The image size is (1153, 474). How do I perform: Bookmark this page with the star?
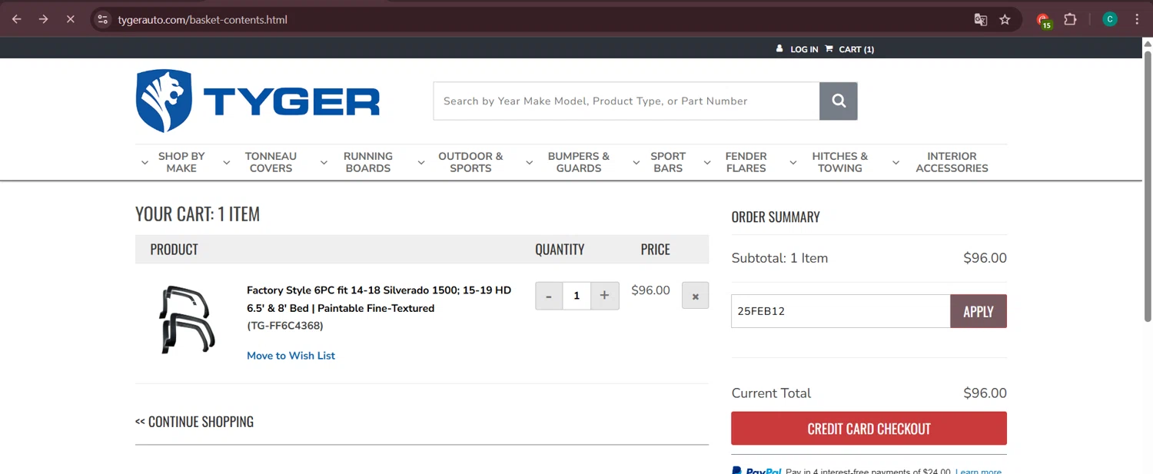point(1005,19)
